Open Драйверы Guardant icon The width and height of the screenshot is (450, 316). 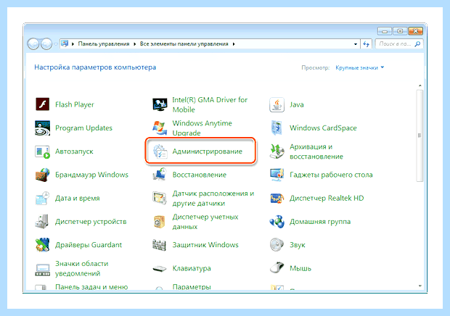[43, 245]
